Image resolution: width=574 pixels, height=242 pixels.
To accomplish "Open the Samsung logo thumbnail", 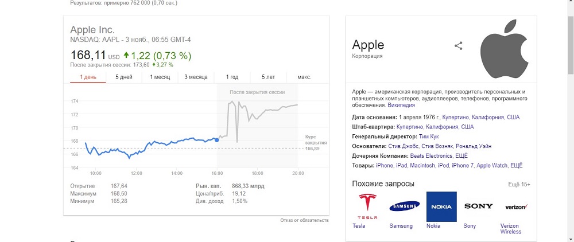I will [x=405, y=206].
